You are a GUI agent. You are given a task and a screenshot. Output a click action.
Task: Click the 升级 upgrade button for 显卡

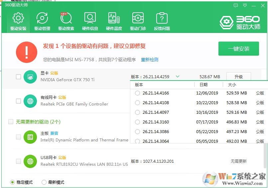pyautogui.click(x=239, y=77)
